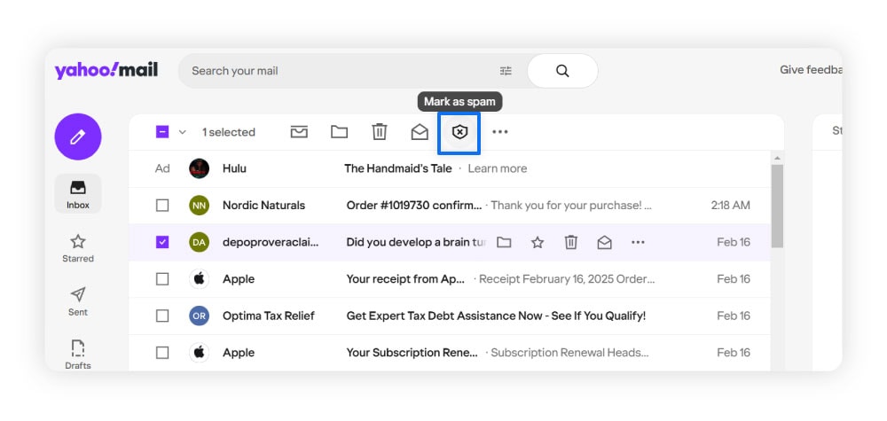The image size is (887, 421).
Task: Mark depoproveraclaim email read via row envelope
Action: 605,243
